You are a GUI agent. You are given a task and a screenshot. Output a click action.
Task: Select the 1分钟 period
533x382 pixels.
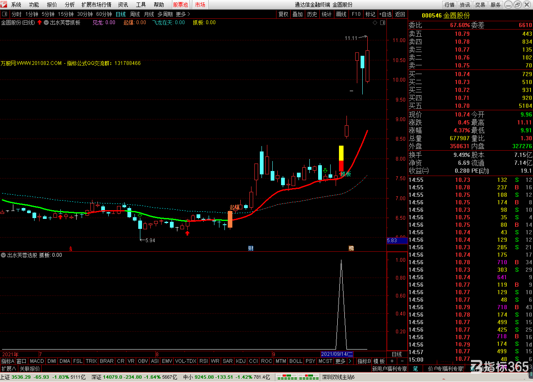click(32, 14)
